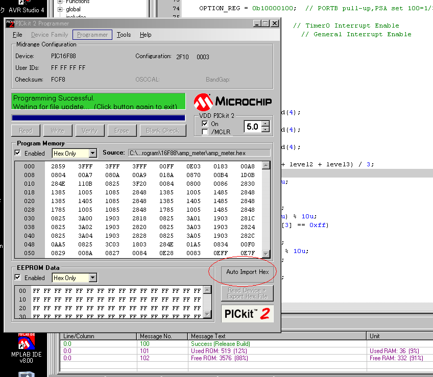Click the PICkit 2 logo image
Viewport: 433px width, 377px height.
[x=248, y=314]
